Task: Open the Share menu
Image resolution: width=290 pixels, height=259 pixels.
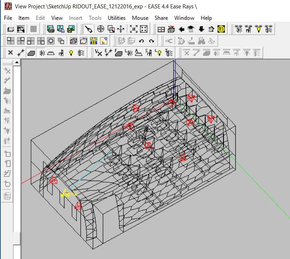Action: pos(161,18)
